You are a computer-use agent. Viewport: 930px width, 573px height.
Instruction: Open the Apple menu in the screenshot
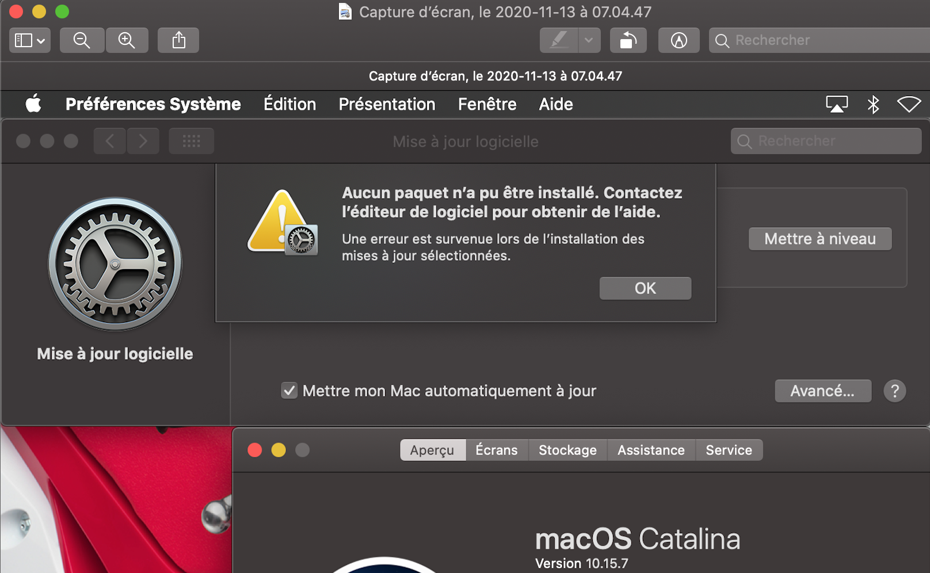coord(33,104)
